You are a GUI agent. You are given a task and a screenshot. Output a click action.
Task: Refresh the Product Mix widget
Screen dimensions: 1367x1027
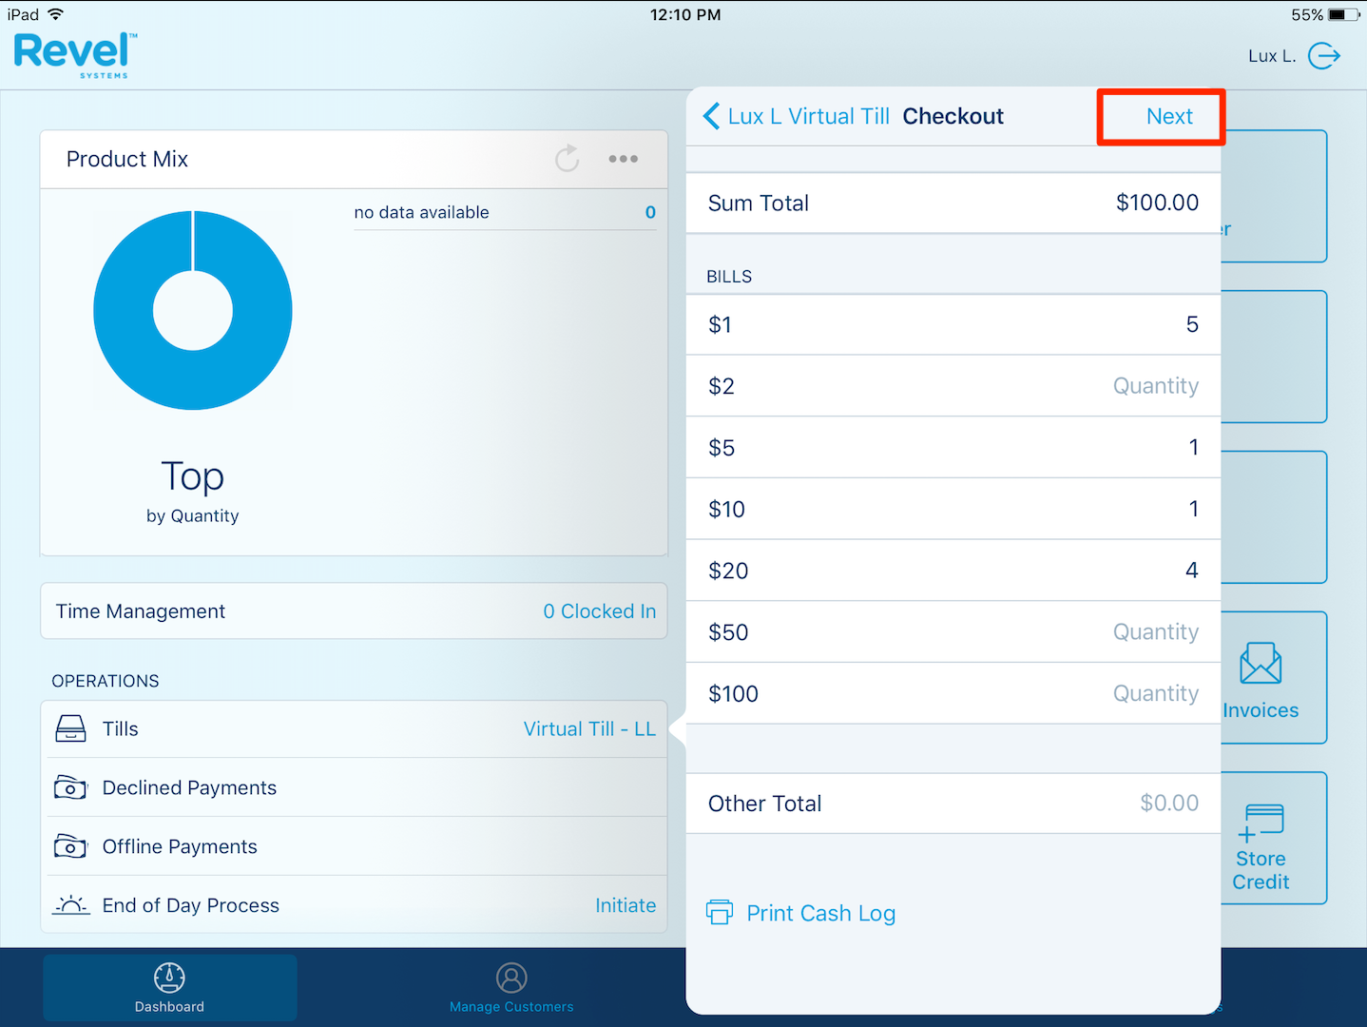pos(567,159)
